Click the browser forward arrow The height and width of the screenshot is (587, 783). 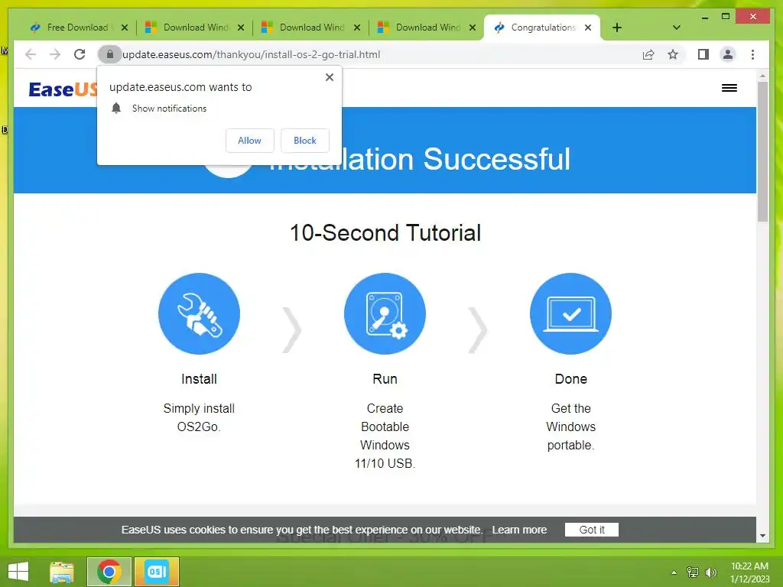[x=55, y=54]
